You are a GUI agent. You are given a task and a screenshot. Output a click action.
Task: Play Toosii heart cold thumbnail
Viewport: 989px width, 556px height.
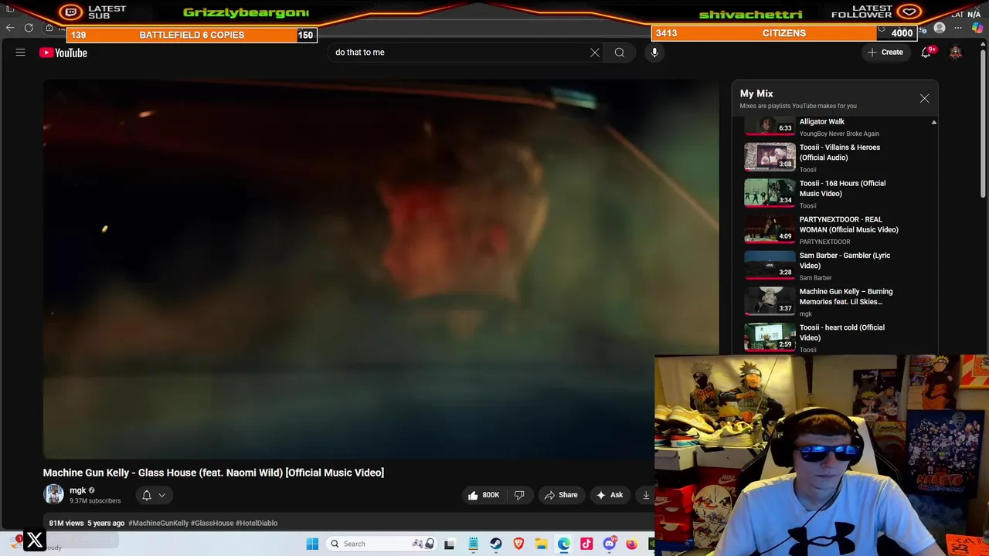(770, 337)
